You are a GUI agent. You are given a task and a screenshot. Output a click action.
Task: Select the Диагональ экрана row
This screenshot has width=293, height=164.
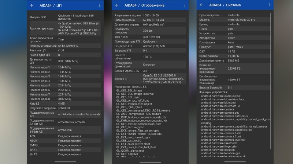[150, 24]
